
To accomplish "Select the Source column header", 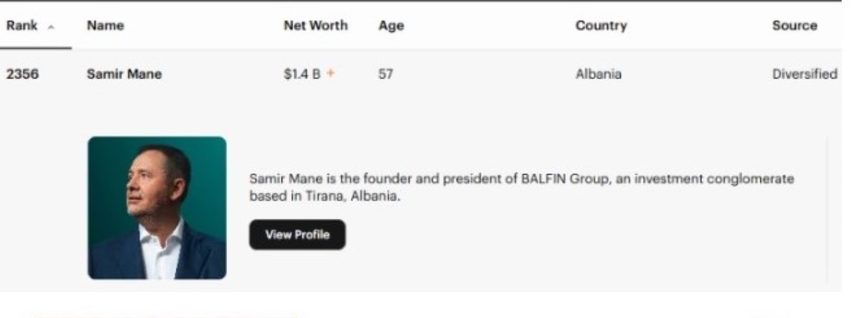I will [795, 26].
